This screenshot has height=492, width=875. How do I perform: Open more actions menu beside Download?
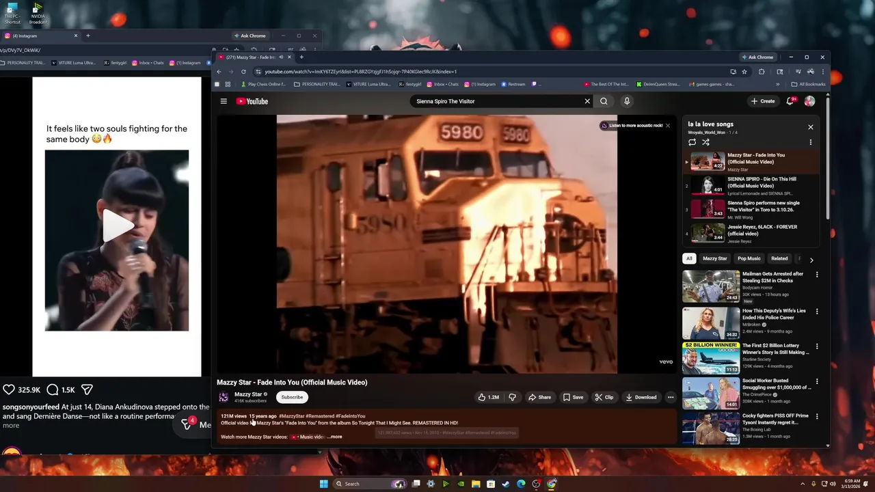pyautogui.click(x=670, y=397)
